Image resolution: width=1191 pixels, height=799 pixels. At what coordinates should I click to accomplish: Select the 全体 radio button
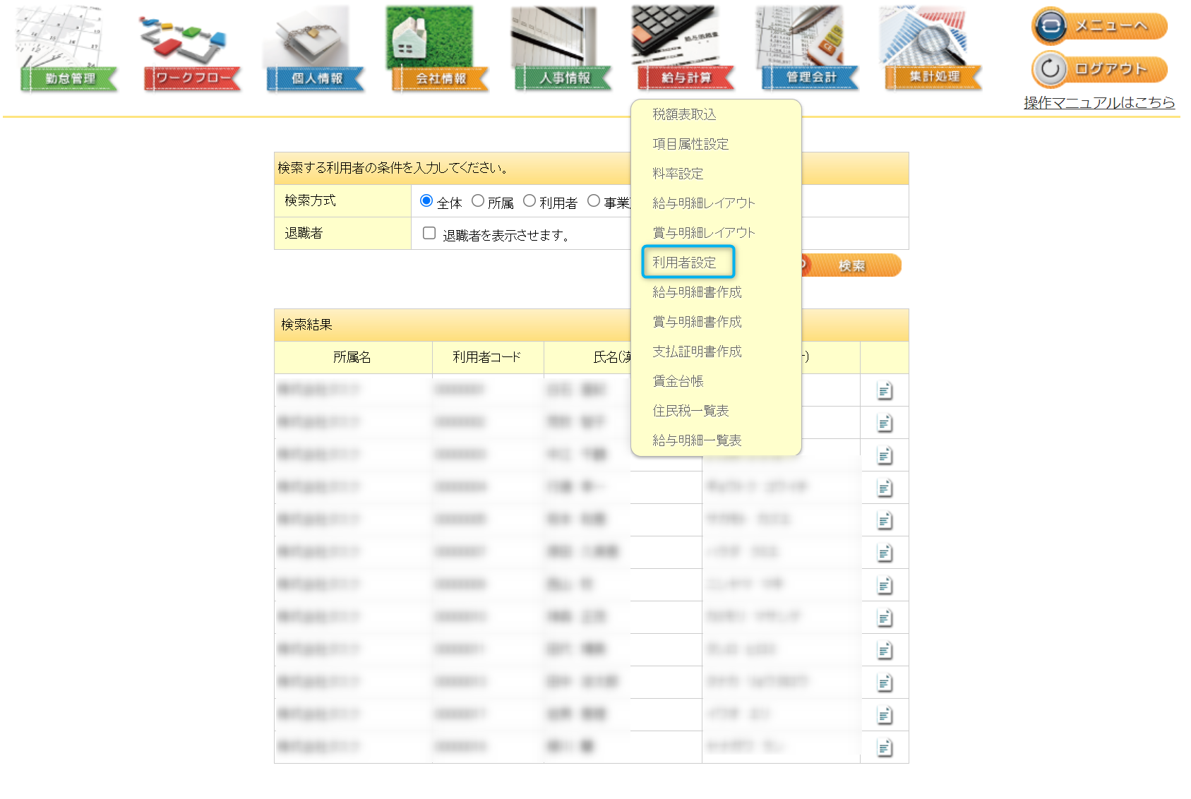click(426, 201)
